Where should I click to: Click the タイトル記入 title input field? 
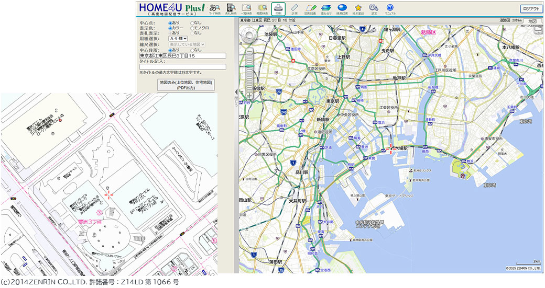(x=182, y=67)
